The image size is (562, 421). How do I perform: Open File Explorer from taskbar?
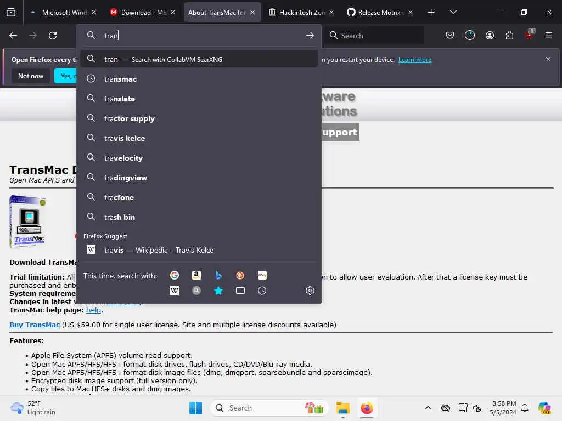point(342,408)
